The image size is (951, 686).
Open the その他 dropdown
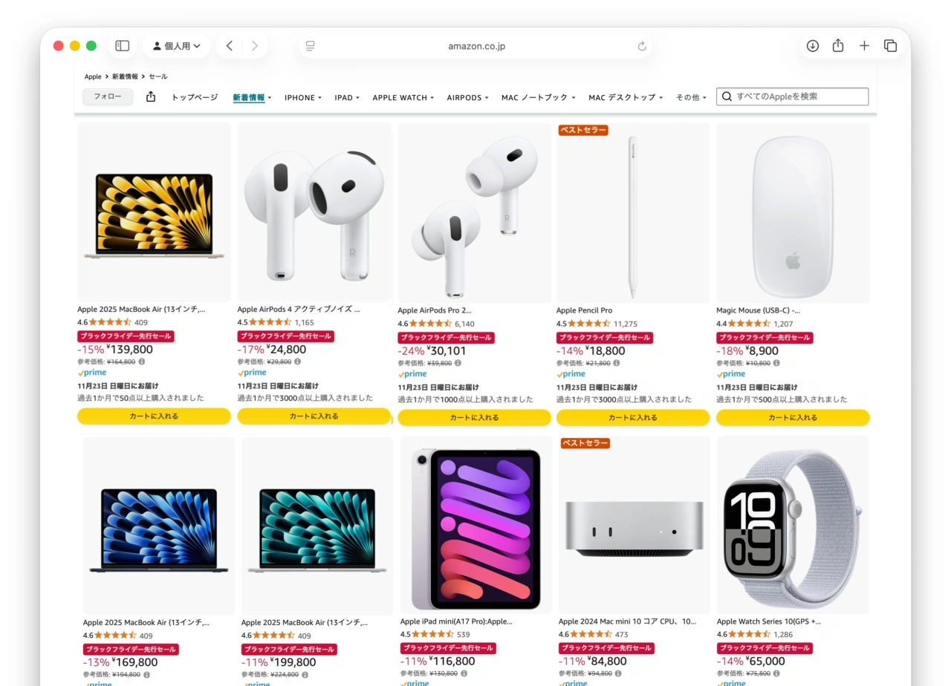[689, 97]
